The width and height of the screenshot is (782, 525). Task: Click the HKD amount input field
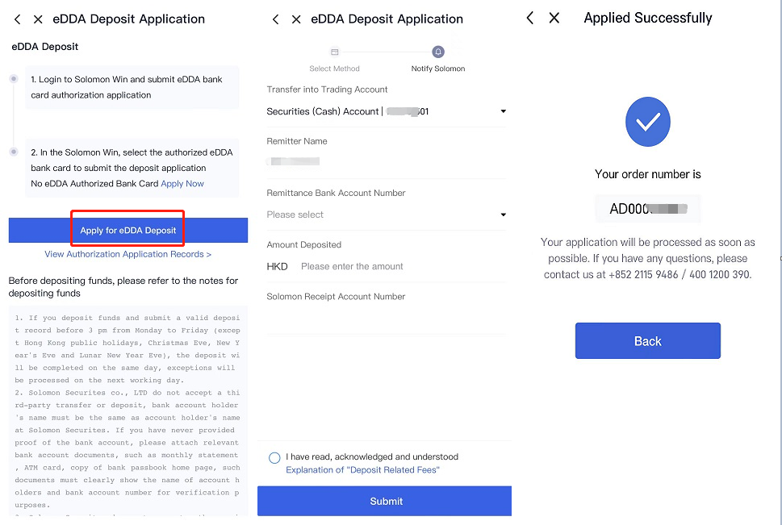point(386,267)
